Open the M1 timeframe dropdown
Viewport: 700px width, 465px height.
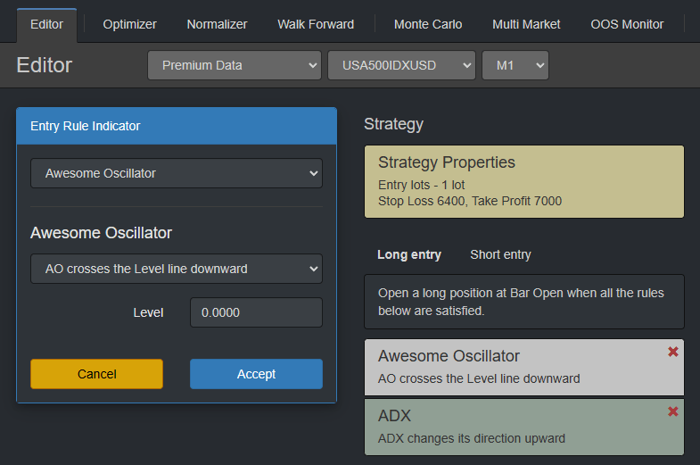coord(515,65)
